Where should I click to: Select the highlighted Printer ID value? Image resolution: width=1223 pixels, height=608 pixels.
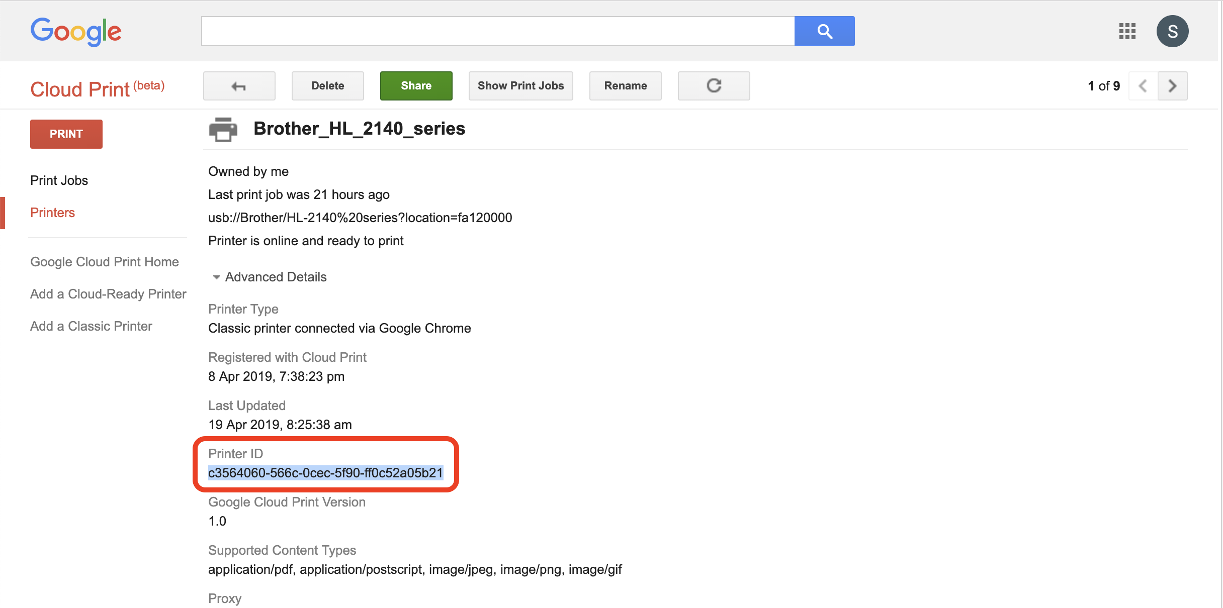point(325,473)
